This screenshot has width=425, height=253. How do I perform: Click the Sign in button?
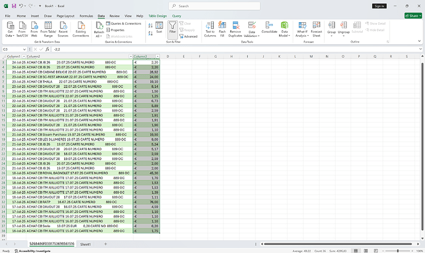pos(379,6)
